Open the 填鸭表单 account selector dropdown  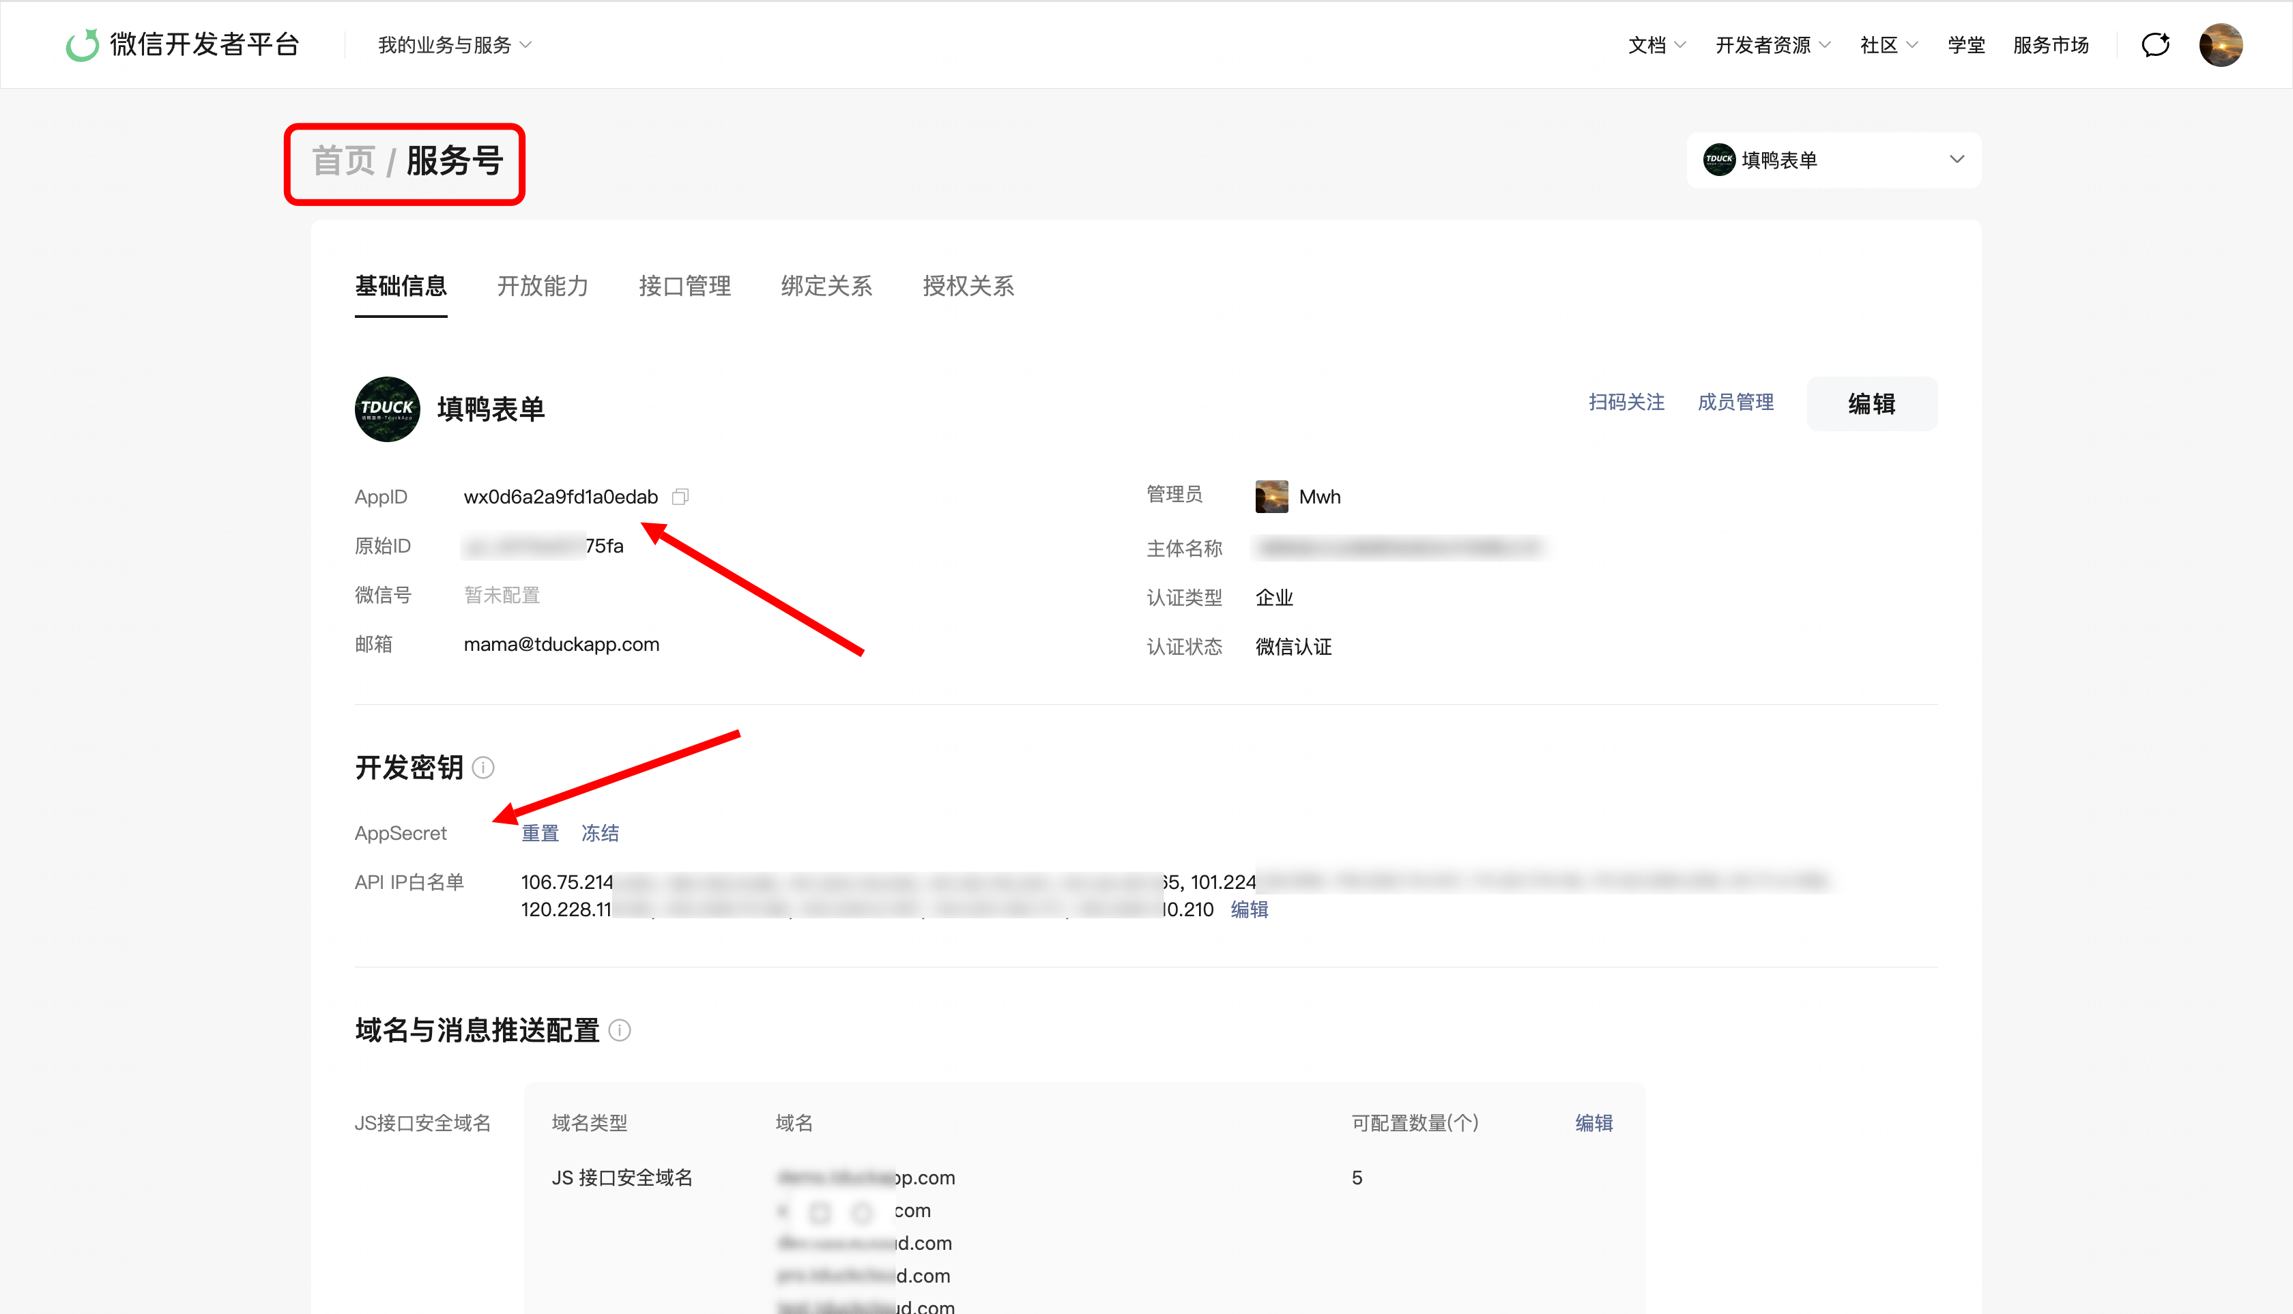click(1834, 160)
